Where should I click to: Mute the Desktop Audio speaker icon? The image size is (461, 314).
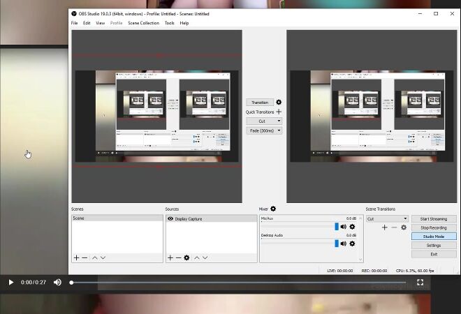click(344, 243)
